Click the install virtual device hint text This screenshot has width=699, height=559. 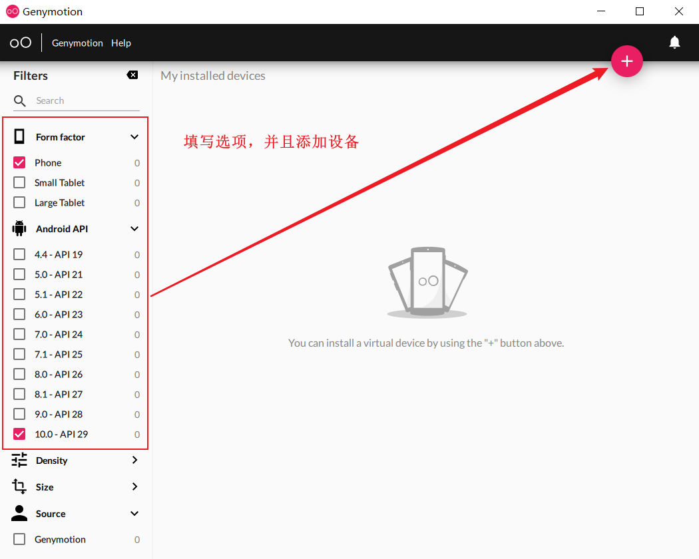coord(426,343)
